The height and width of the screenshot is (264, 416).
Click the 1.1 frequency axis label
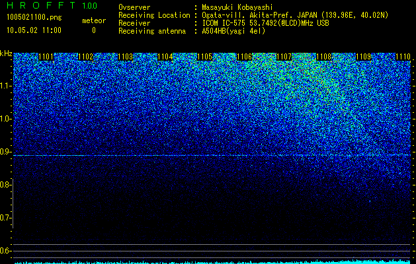tap(5, 86)
